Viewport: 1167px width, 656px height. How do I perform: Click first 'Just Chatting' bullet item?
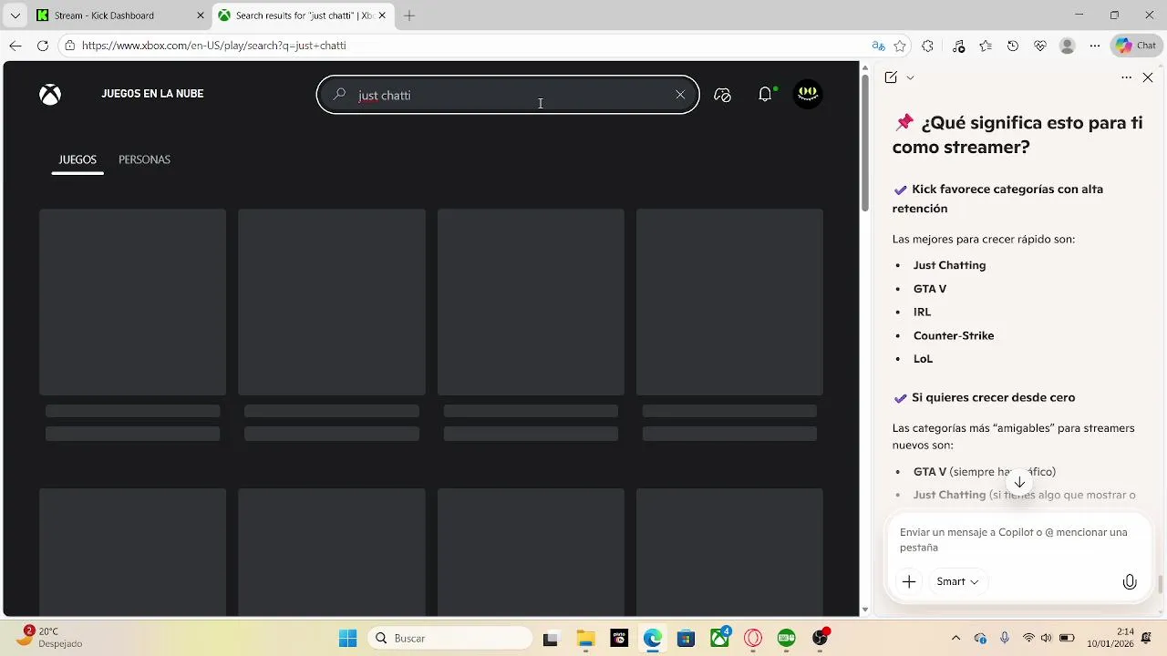click(x=949, y=265)
